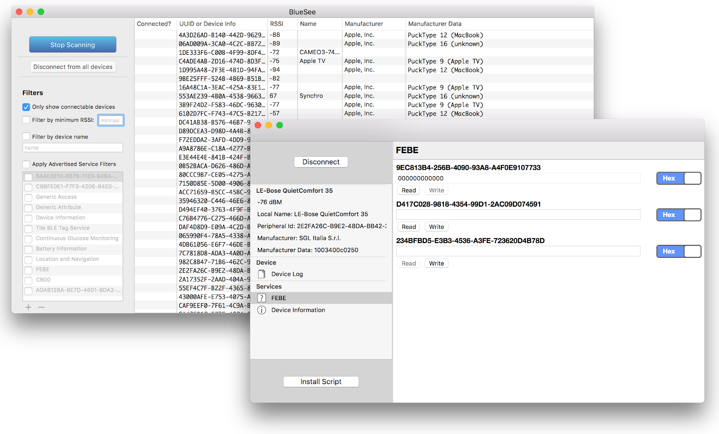Viewport: 719px width, 434px height.
Task: Check the 6A4E3E10-667B service filter
Action: pyautogui.click(x=28, y=177)
